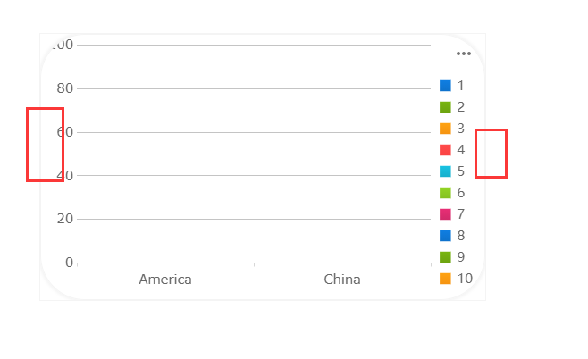
Task: Select legend label 1
Action: coord(461,86)
